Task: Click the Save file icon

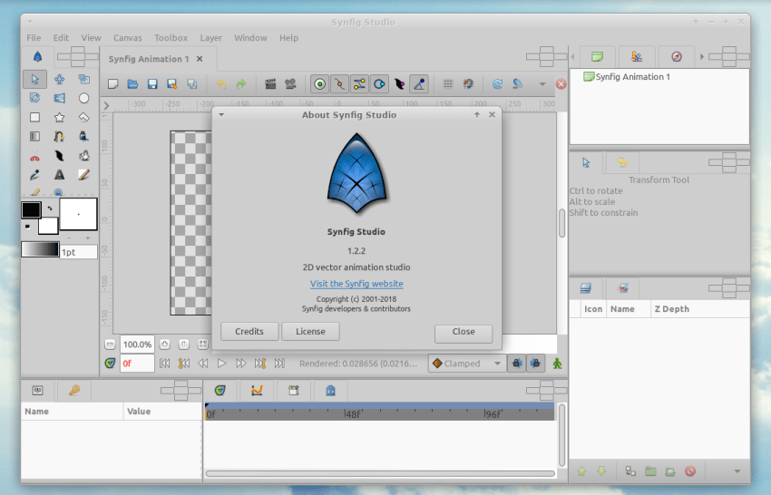Action: [152, 84]
